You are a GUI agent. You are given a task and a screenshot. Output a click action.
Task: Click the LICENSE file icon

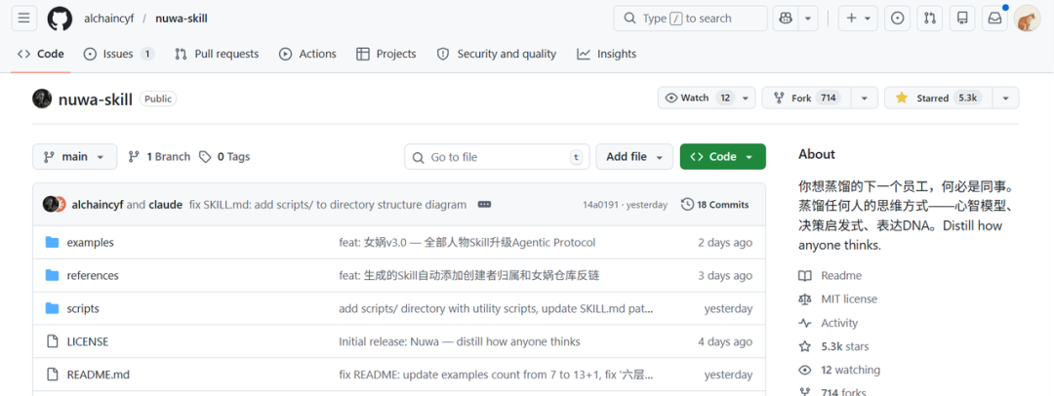[x=52, y=341]
